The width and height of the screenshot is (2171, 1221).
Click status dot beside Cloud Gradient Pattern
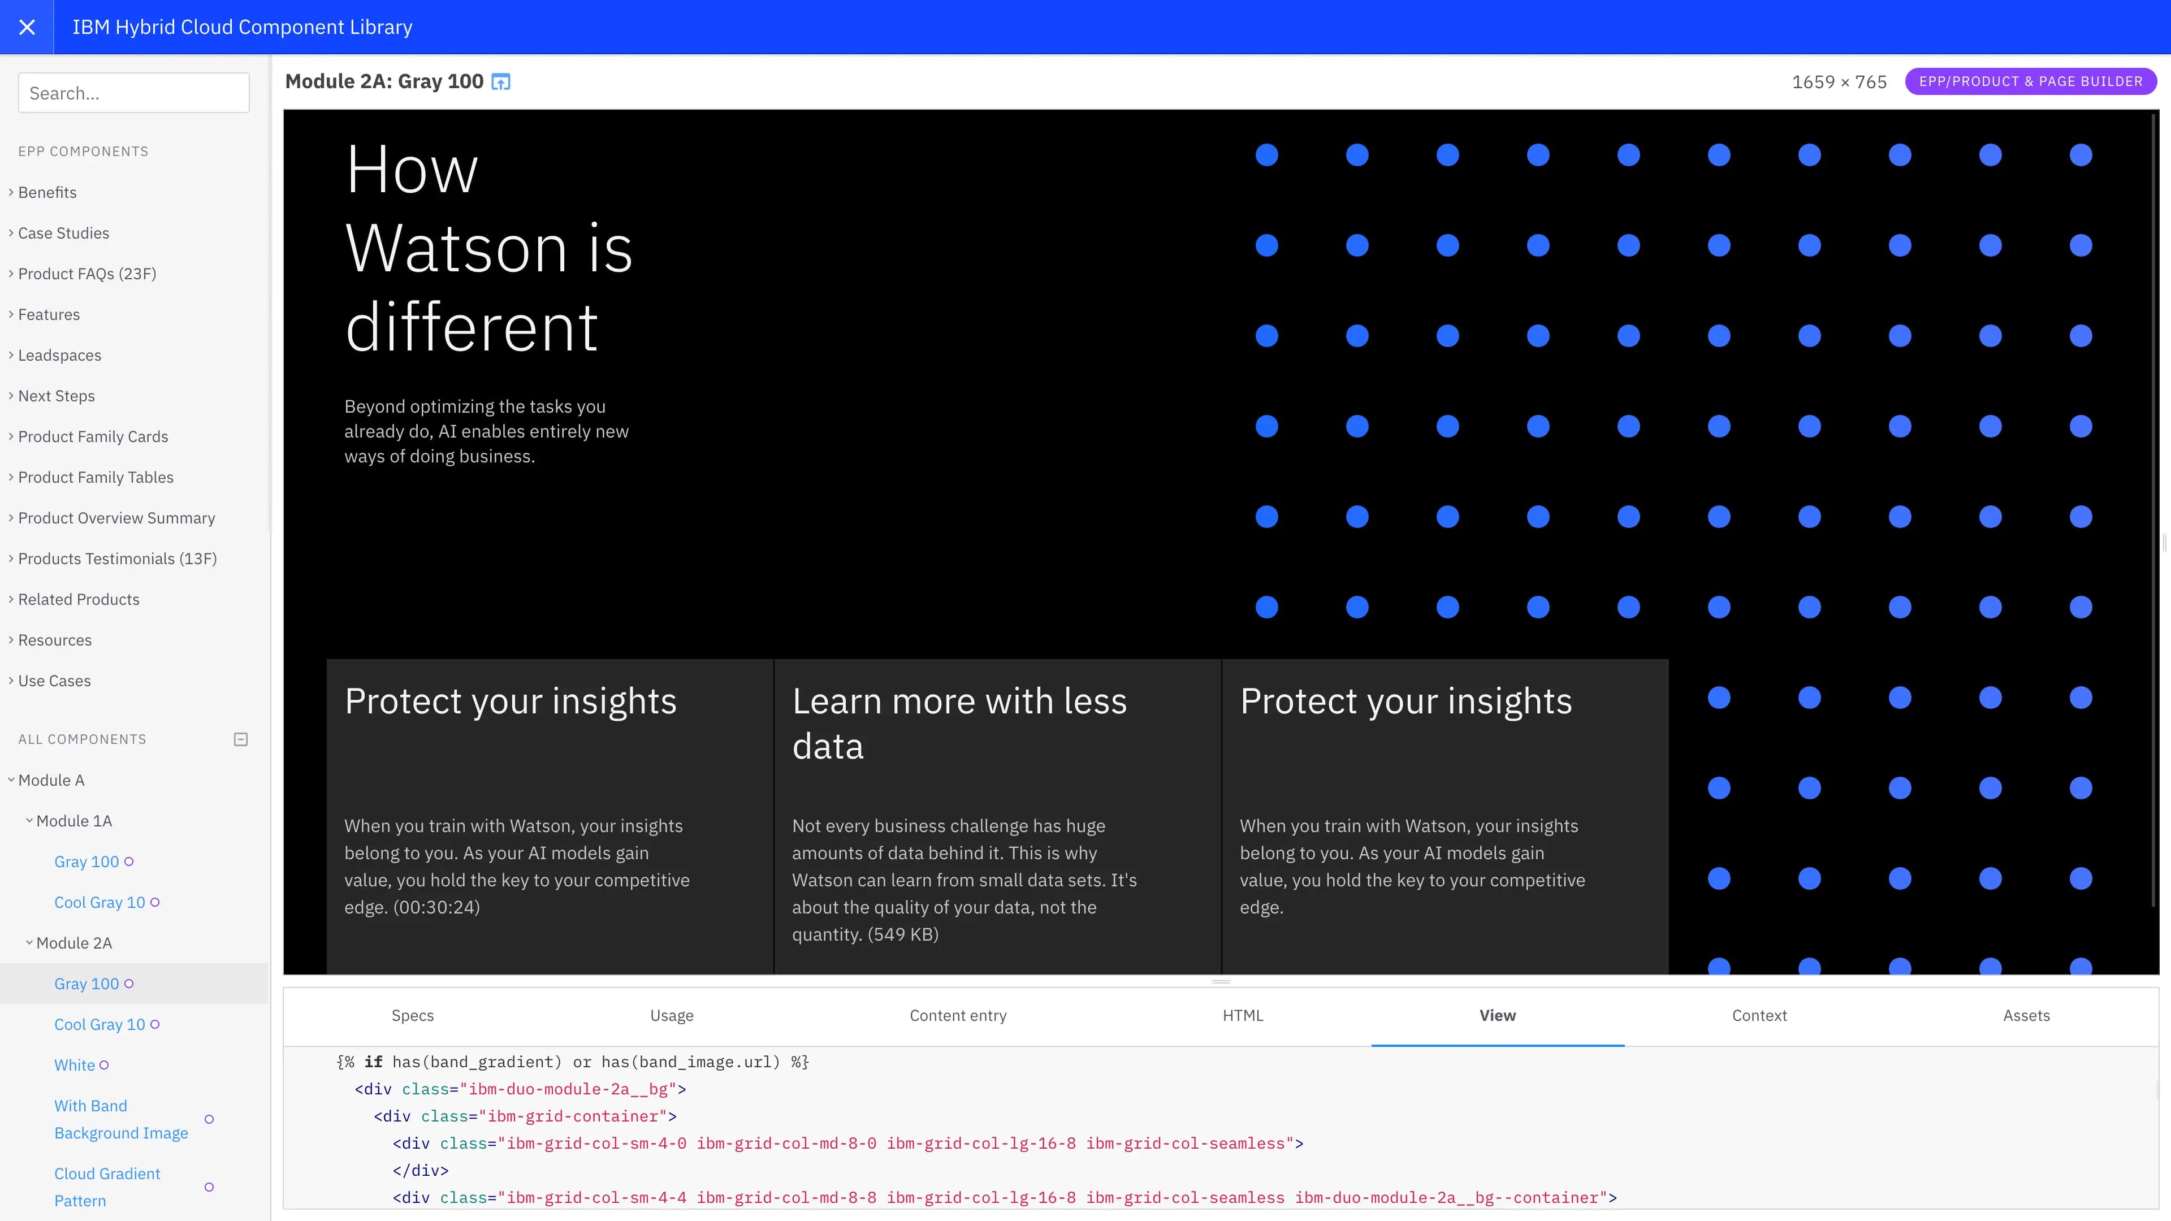pos(209,1187)
